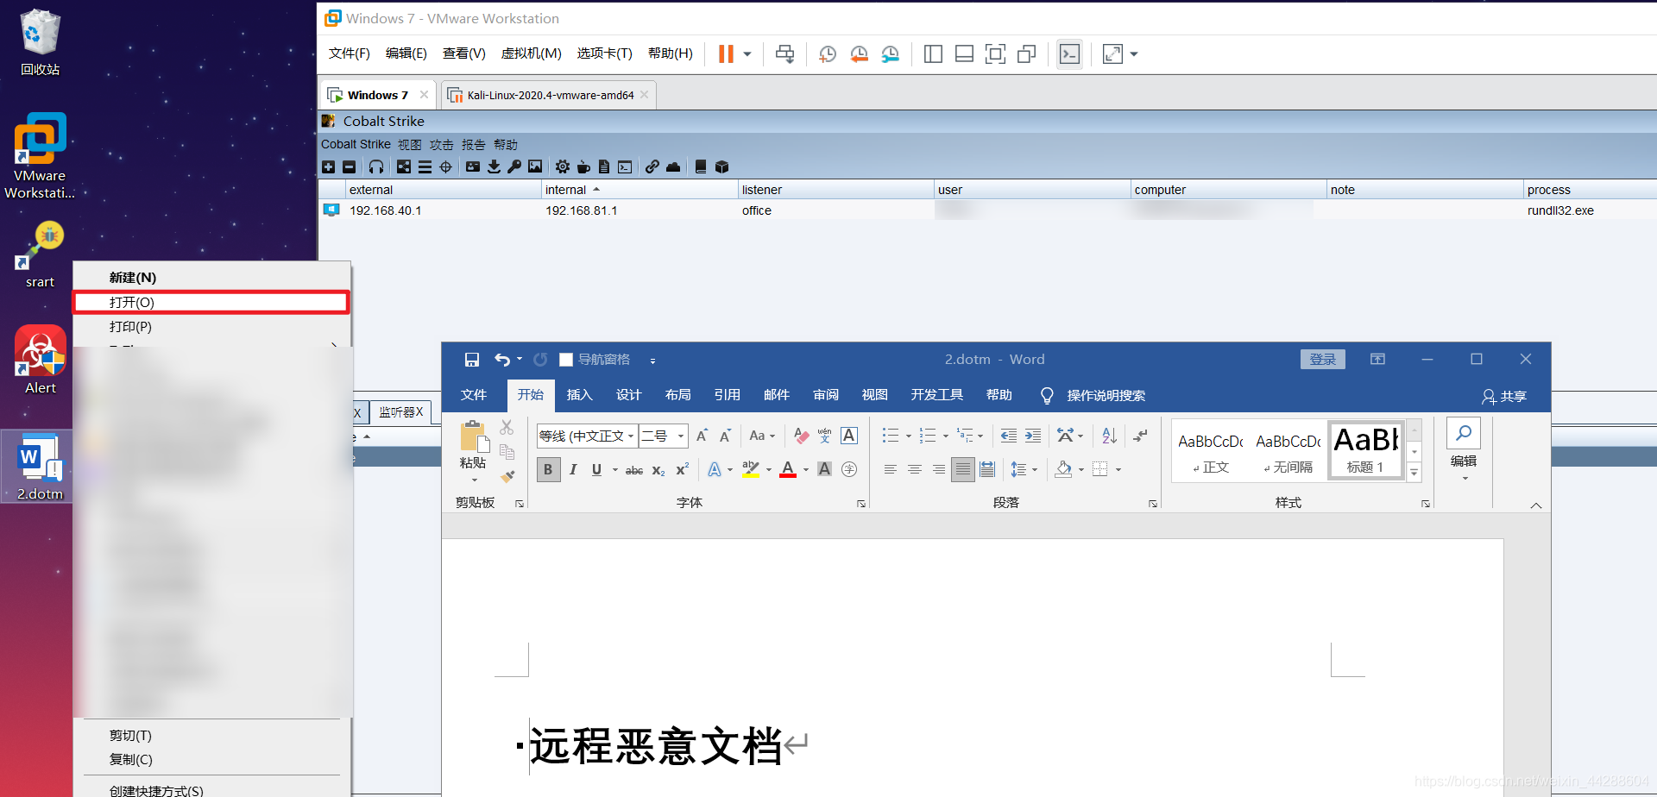Click the Word 编辑 find button
Viewport: 1657px width, 797px height.
click(x=1464, y=449)
